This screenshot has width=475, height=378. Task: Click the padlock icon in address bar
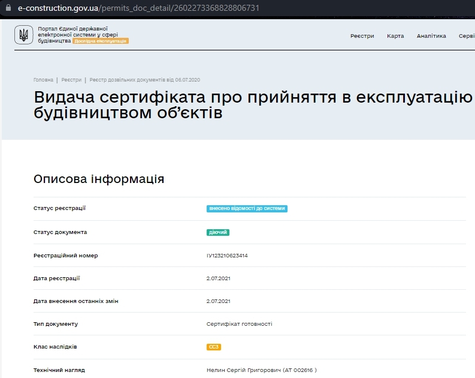[x=8, y=8]
